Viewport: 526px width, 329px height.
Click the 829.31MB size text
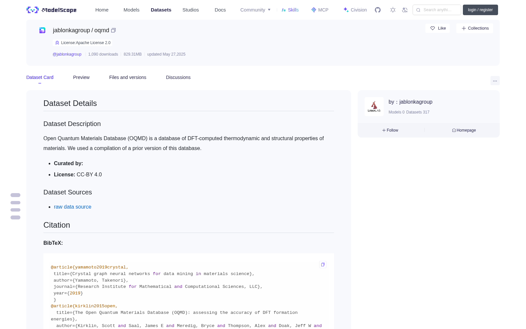[132, 54]
